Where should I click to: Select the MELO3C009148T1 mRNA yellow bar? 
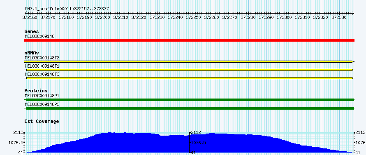click(x=189, y=70)
